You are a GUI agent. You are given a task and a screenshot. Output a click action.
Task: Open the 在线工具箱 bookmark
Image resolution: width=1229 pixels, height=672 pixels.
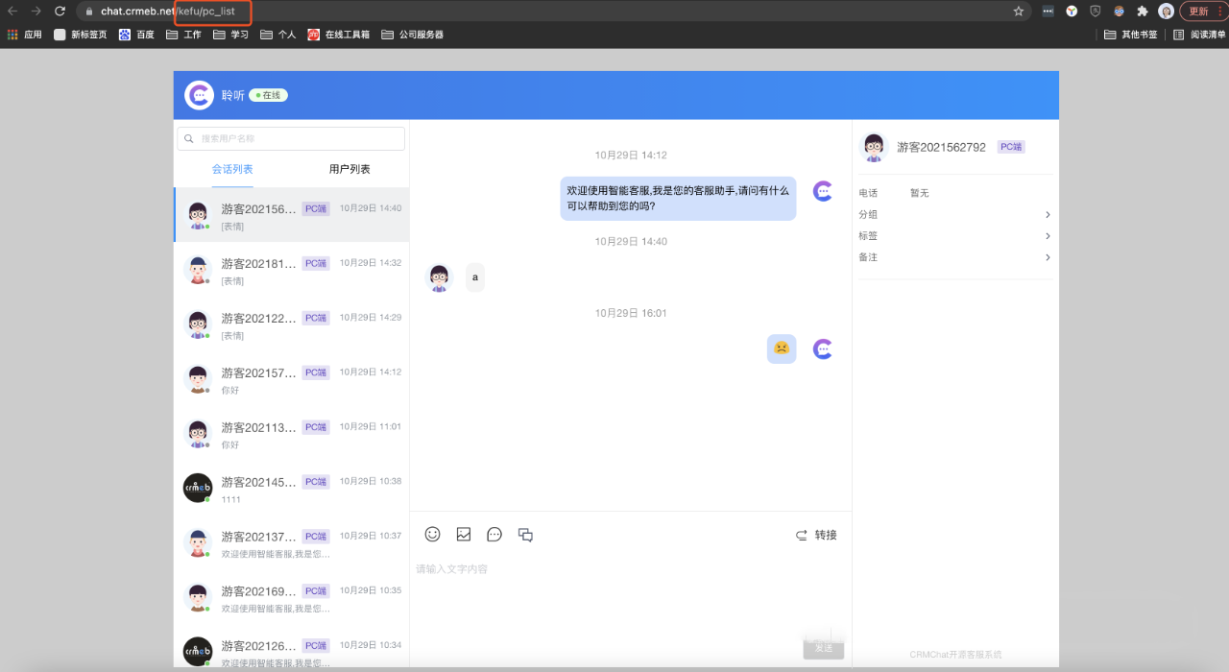tap(339, 35)
